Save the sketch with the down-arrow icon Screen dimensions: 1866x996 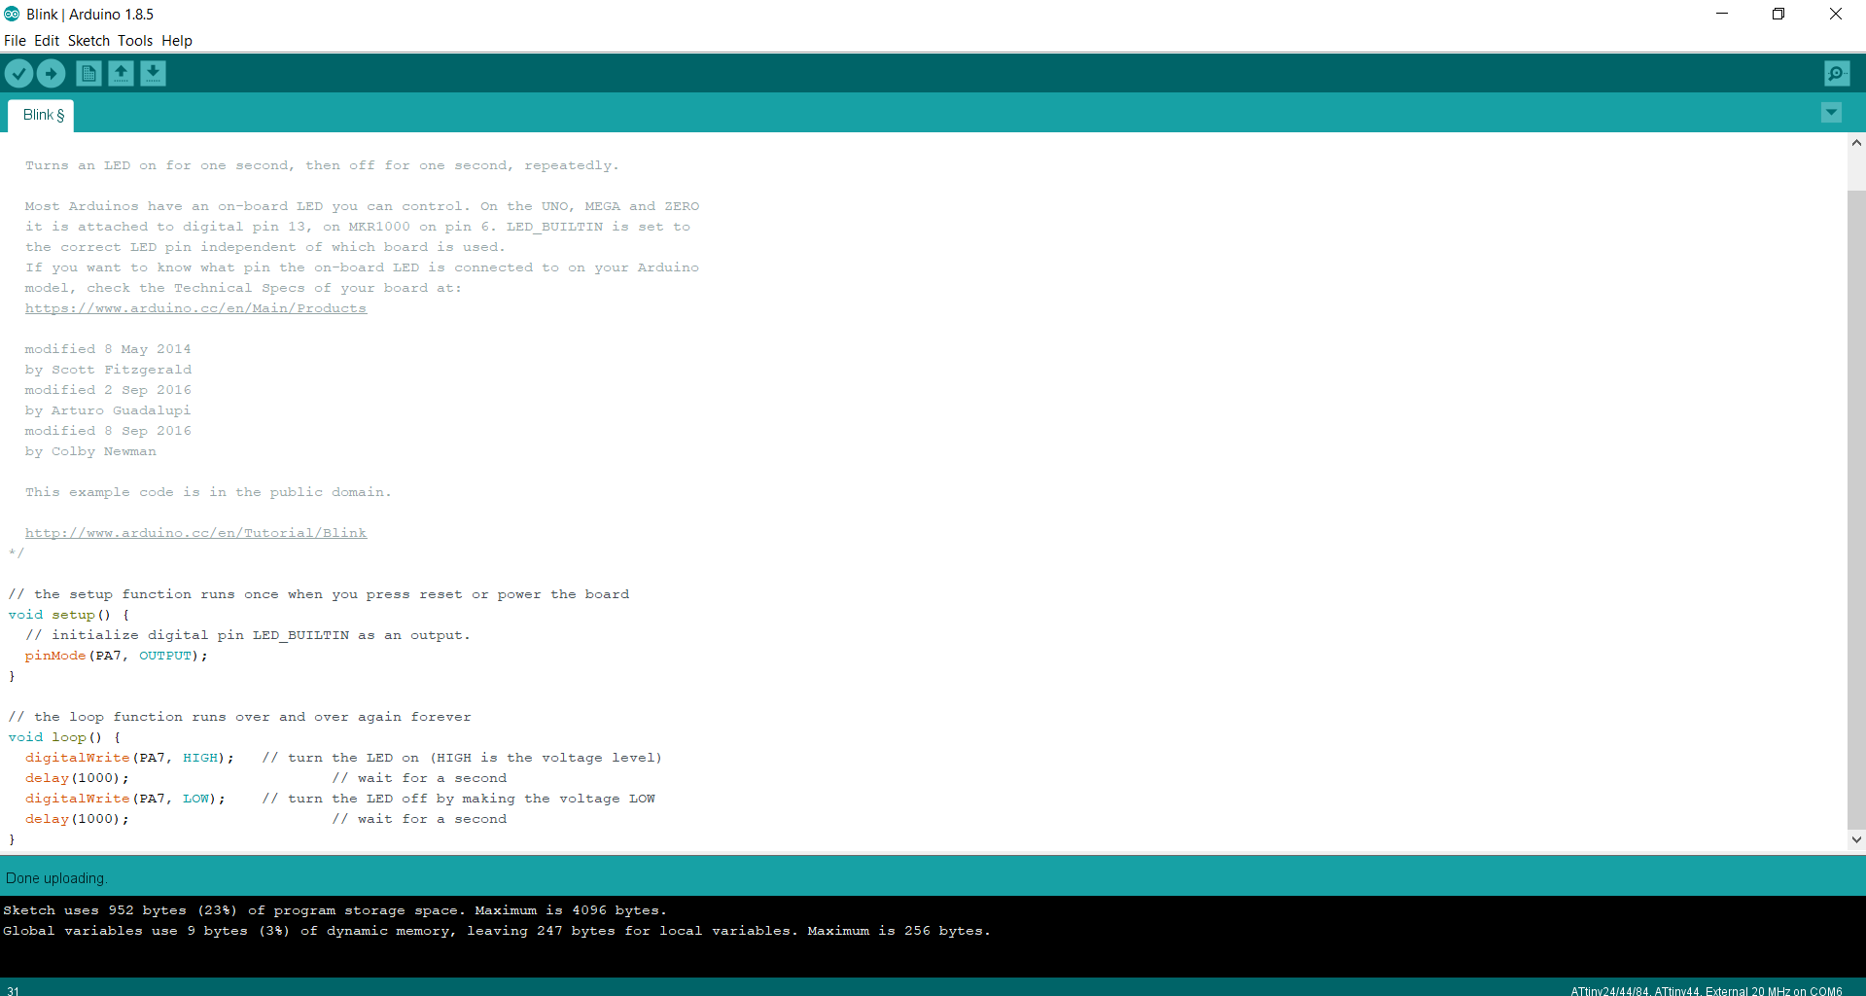click(153, 73)
